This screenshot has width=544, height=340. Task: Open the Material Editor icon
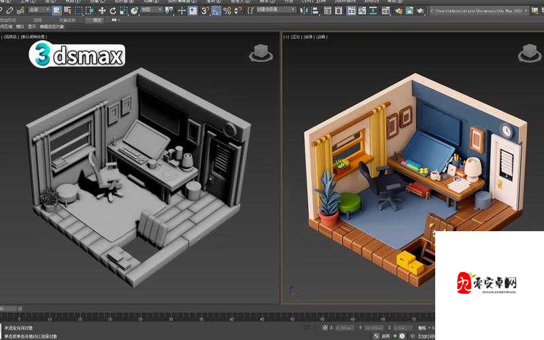coord(386,11)
